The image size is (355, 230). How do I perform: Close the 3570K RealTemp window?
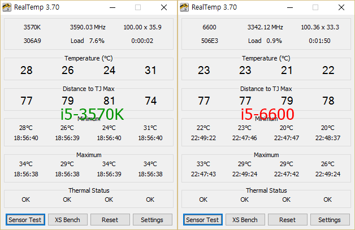[164, 7]
